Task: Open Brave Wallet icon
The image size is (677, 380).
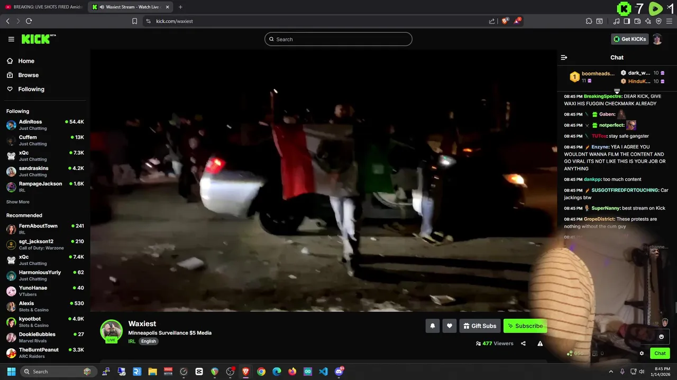Action: coord(637,21)
